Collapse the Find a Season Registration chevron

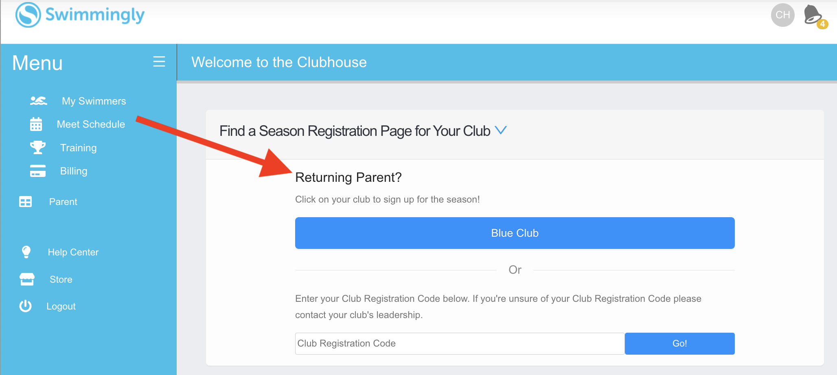tap(501, 130)
